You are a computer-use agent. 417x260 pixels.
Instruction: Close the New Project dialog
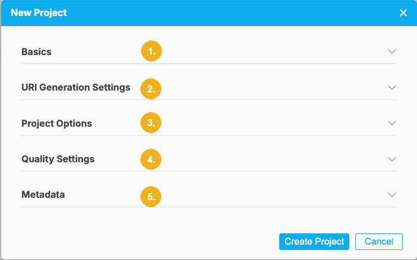(x=403, y=12)
